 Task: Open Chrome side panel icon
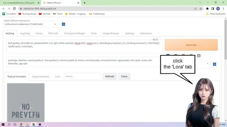(212, 8)
